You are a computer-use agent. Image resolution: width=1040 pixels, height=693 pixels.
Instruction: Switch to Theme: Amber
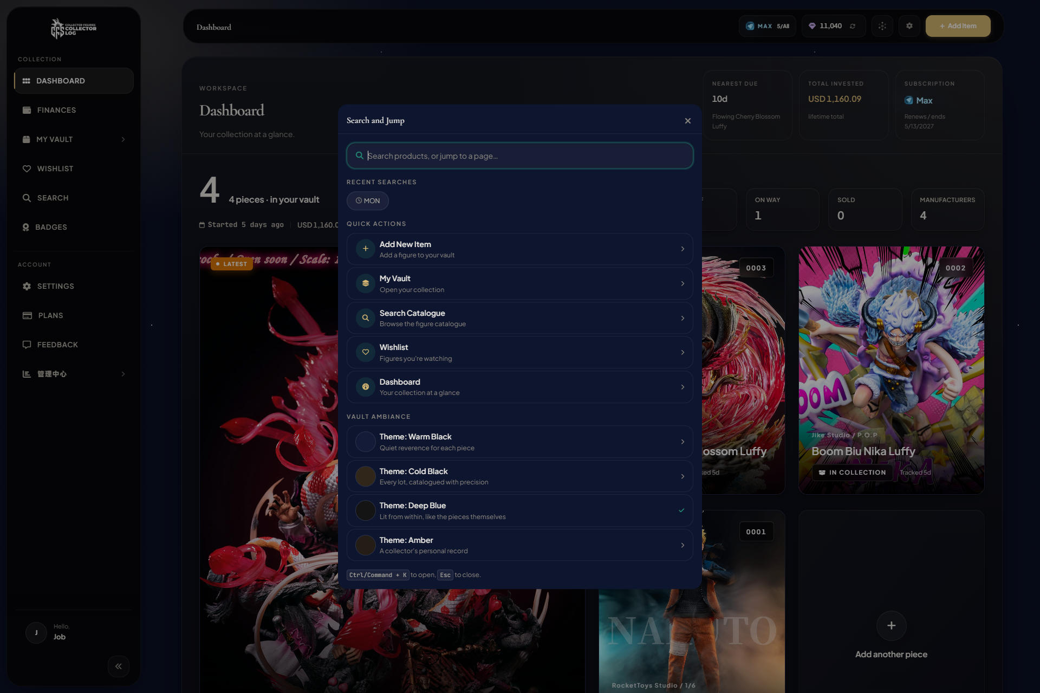tap(519, 545)
